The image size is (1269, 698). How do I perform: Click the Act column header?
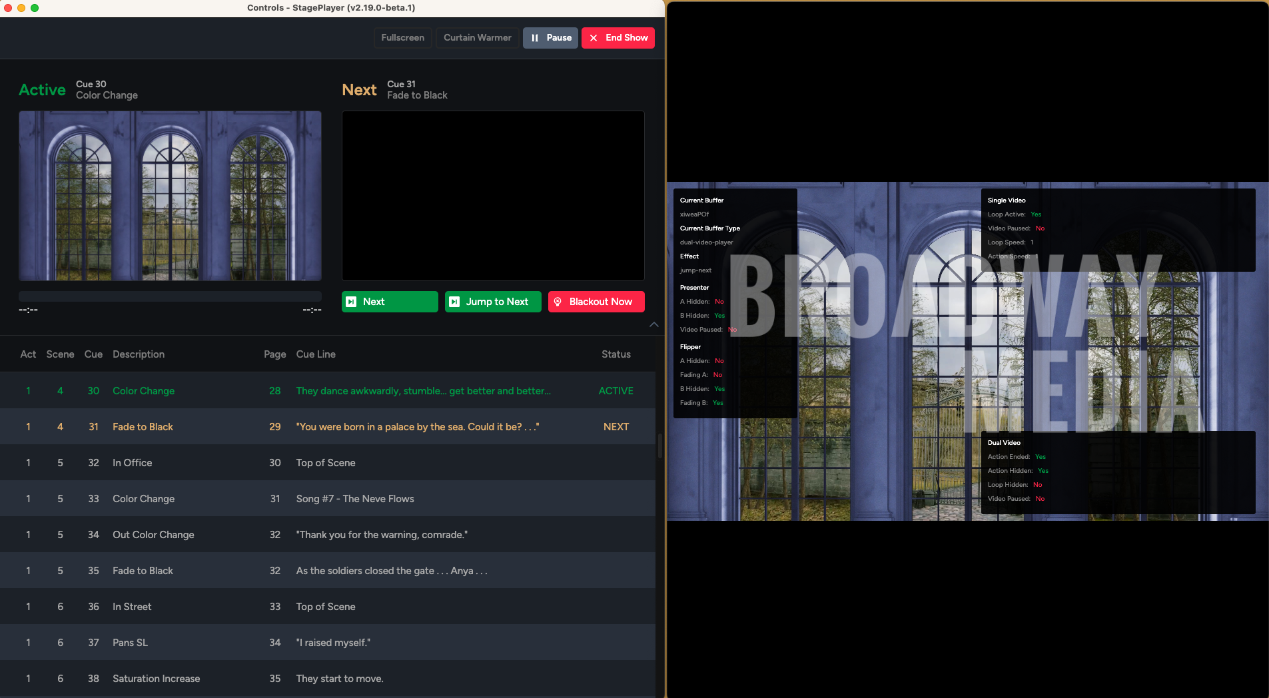[x=28, y=354]
